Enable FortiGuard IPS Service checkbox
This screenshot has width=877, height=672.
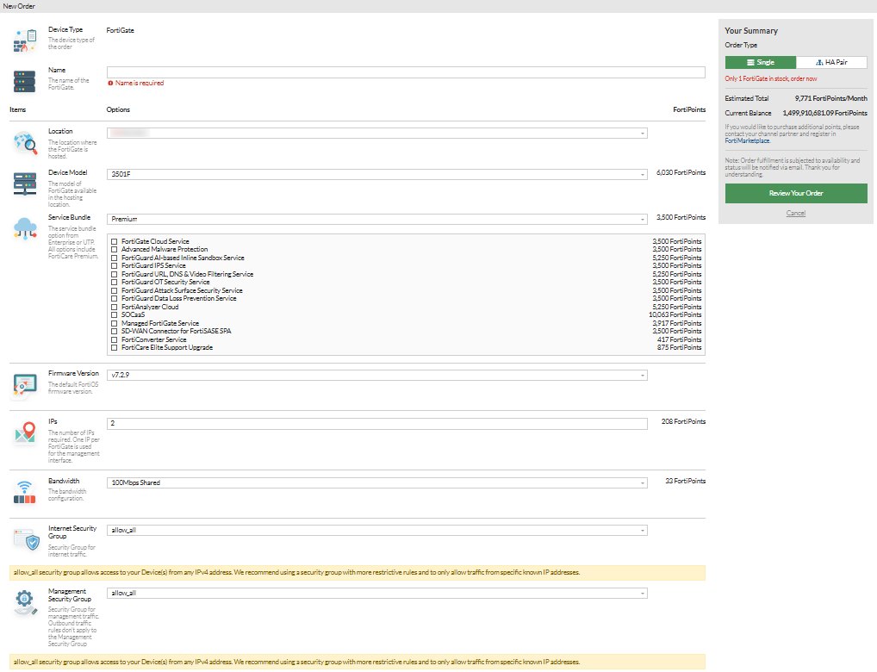click(x=114, y=265)
